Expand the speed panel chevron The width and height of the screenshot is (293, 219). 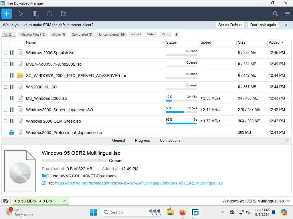pyautogui.click(x=65, y=201)
